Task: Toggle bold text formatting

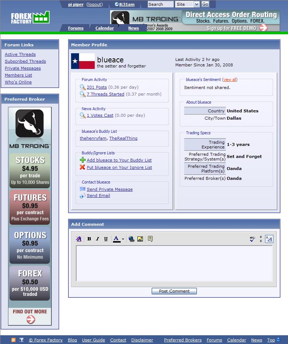Action: (89, 239)
